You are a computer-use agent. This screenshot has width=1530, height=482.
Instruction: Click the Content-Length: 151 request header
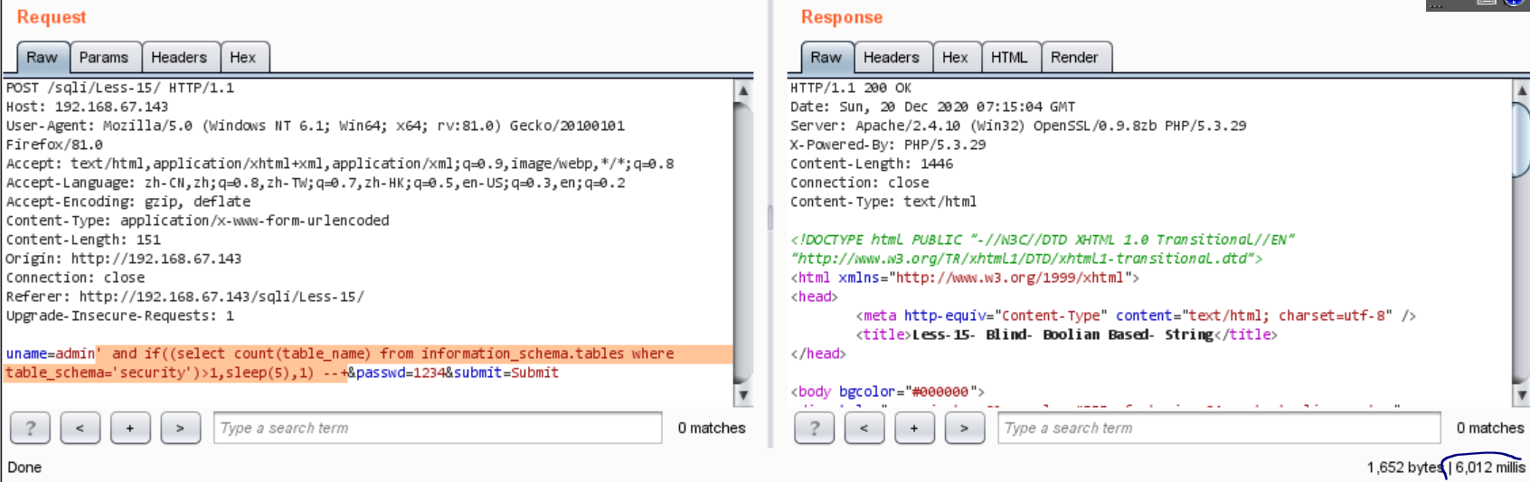click(x=83, y=240)
